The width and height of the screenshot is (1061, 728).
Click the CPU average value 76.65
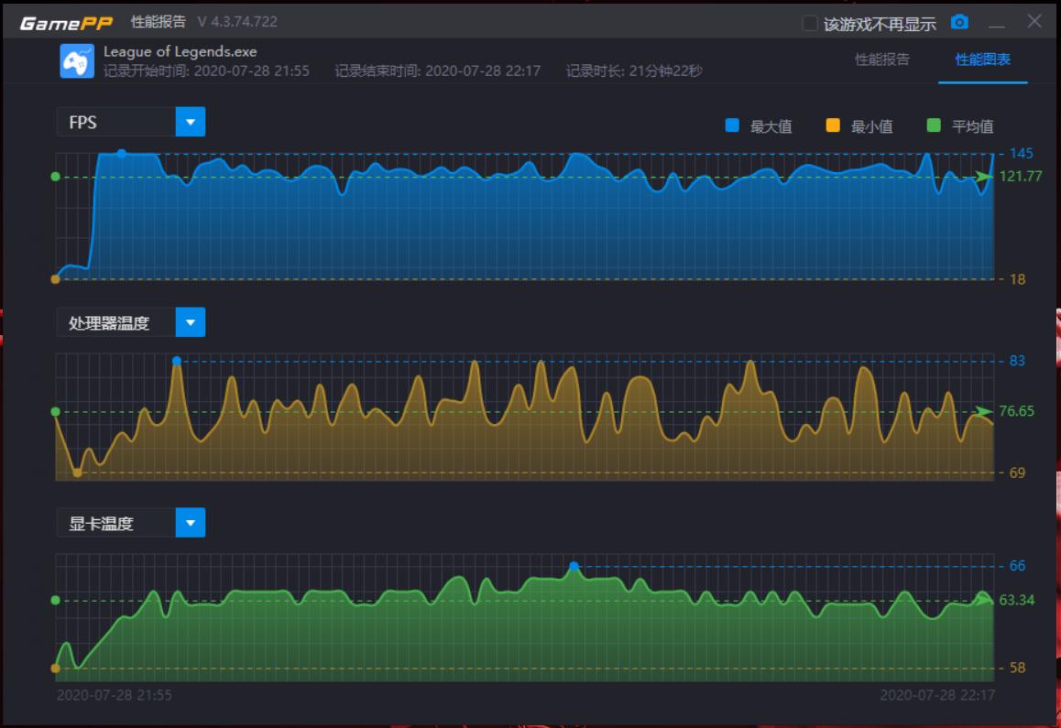tap(1016, 411)
